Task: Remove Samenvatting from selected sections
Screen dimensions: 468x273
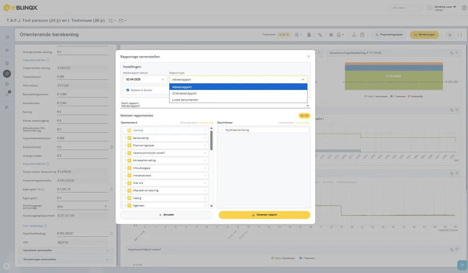Action: (x=205, y=138)
